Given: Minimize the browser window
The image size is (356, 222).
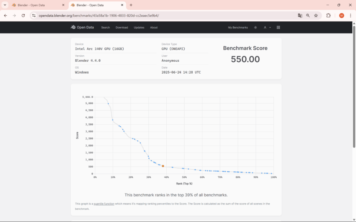Looking at the screenshot, I should pos(327,5).
